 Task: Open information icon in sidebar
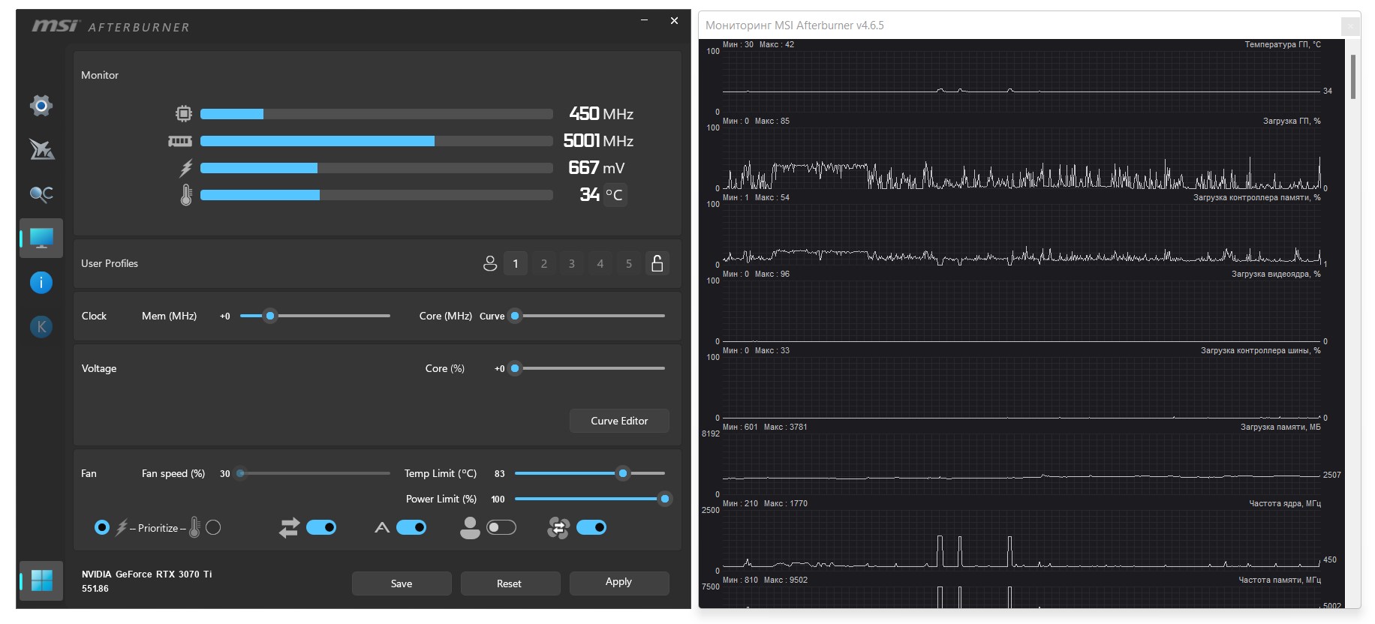(41, 283)
